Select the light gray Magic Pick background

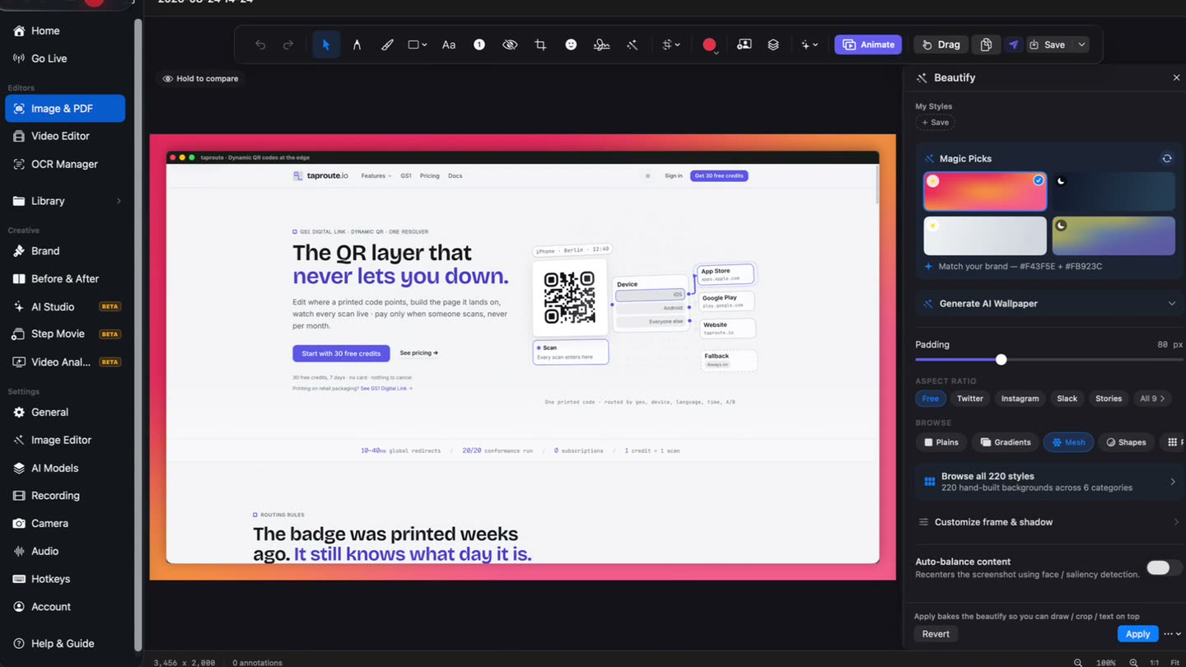(x=985, y=236)
